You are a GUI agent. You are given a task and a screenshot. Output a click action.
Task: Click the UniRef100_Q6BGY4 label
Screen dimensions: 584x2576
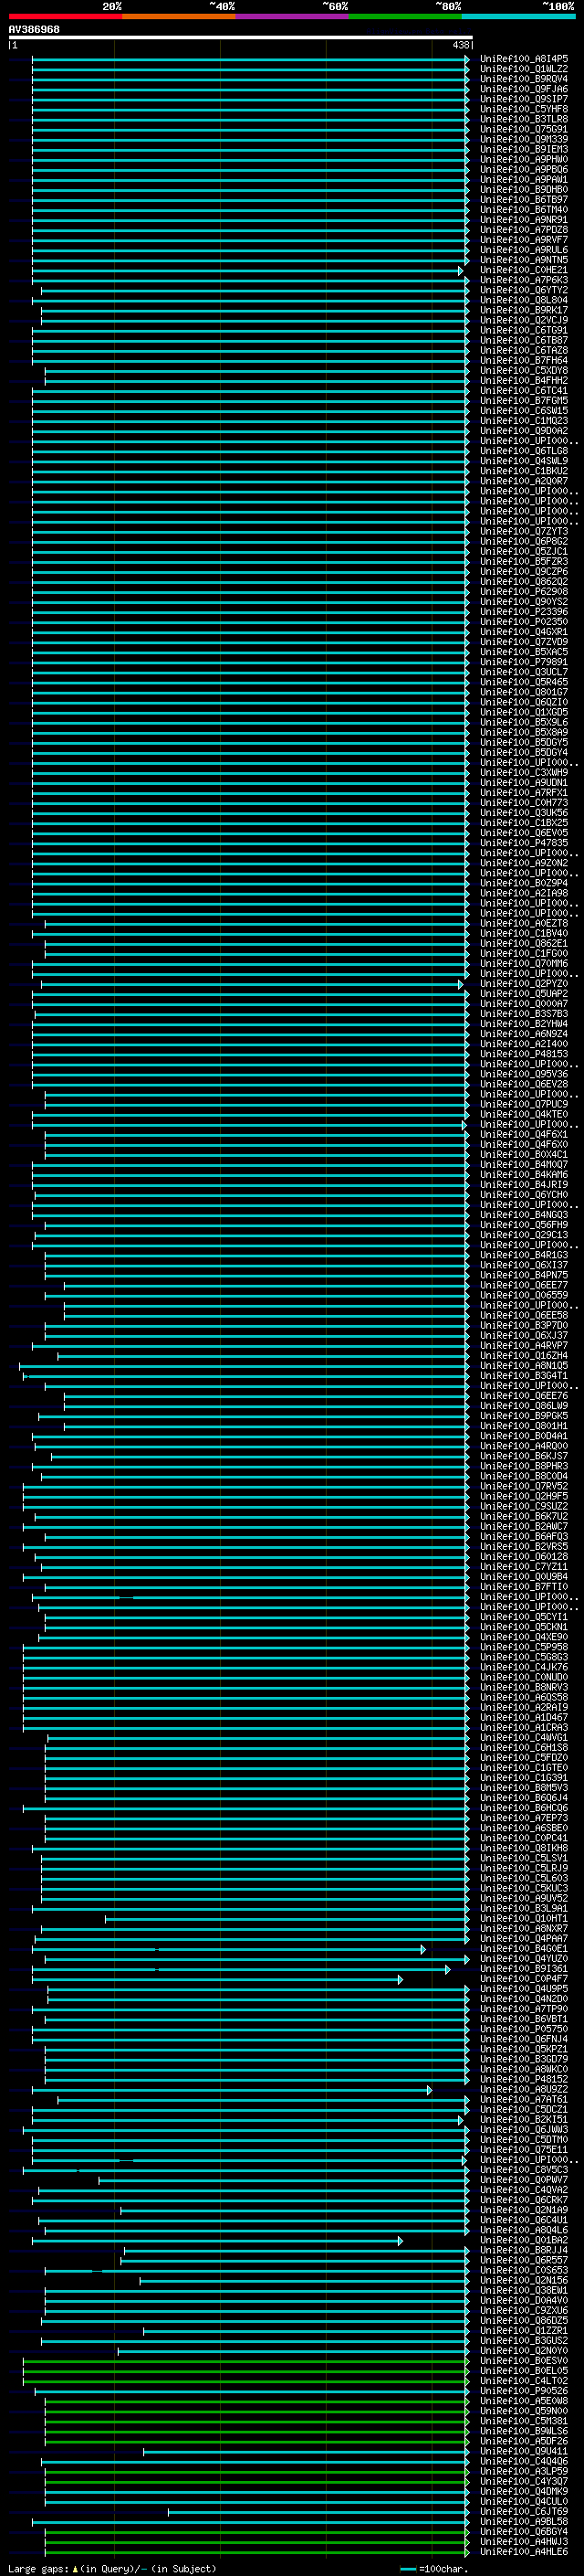(x=523, y=2531)
